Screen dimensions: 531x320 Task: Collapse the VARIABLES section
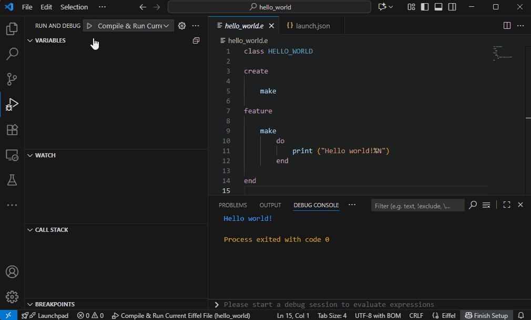[30, 40]
